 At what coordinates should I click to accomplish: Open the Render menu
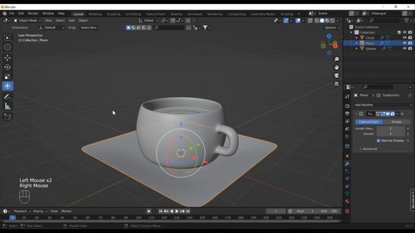pyautogui.click(x=33, y=14)
